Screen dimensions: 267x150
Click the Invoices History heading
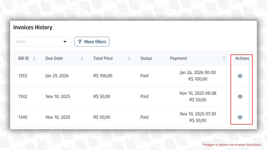pos(33,27)
